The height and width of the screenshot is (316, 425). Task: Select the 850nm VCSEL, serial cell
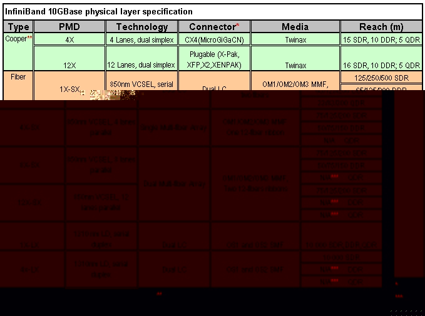click(x=142, y=83)
